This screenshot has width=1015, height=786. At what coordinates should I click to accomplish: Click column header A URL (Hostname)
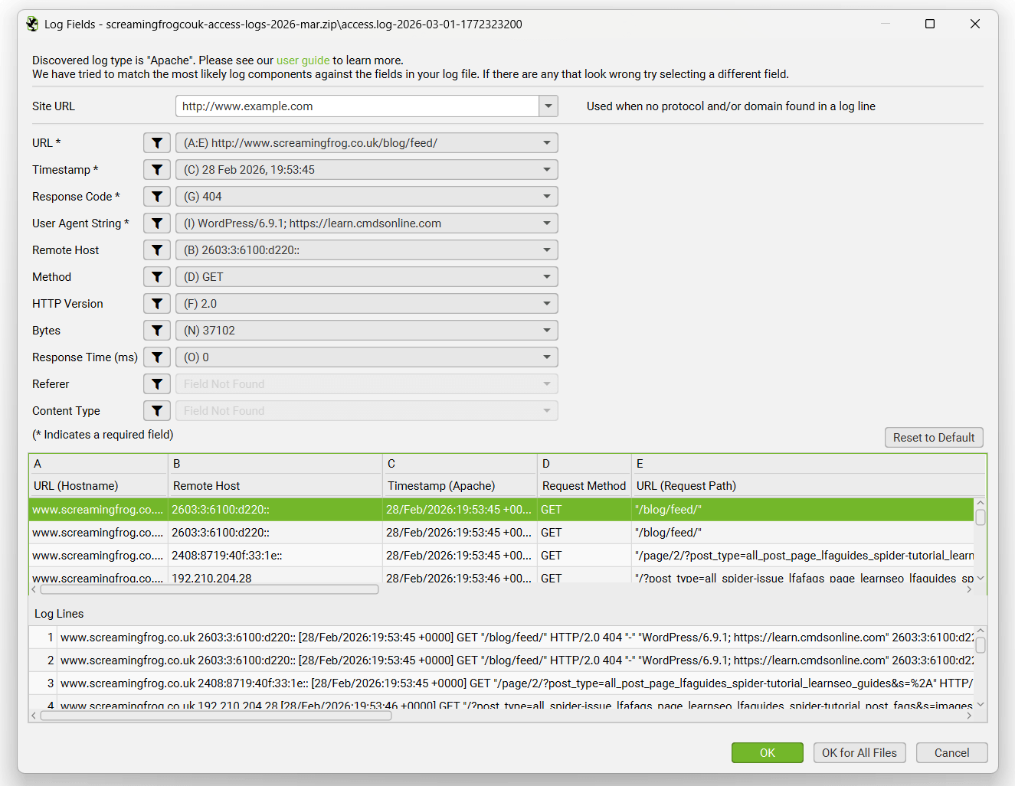(98, 475)
